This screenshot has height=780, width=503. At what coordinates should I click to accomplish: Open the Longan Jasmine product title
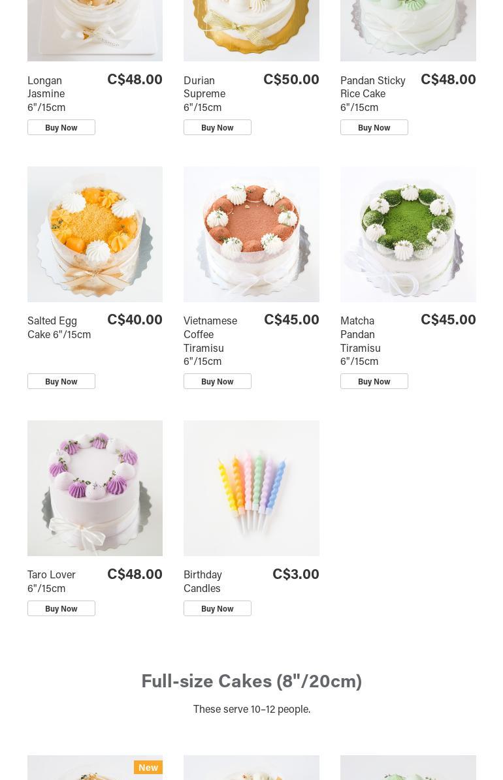(46, 94)
